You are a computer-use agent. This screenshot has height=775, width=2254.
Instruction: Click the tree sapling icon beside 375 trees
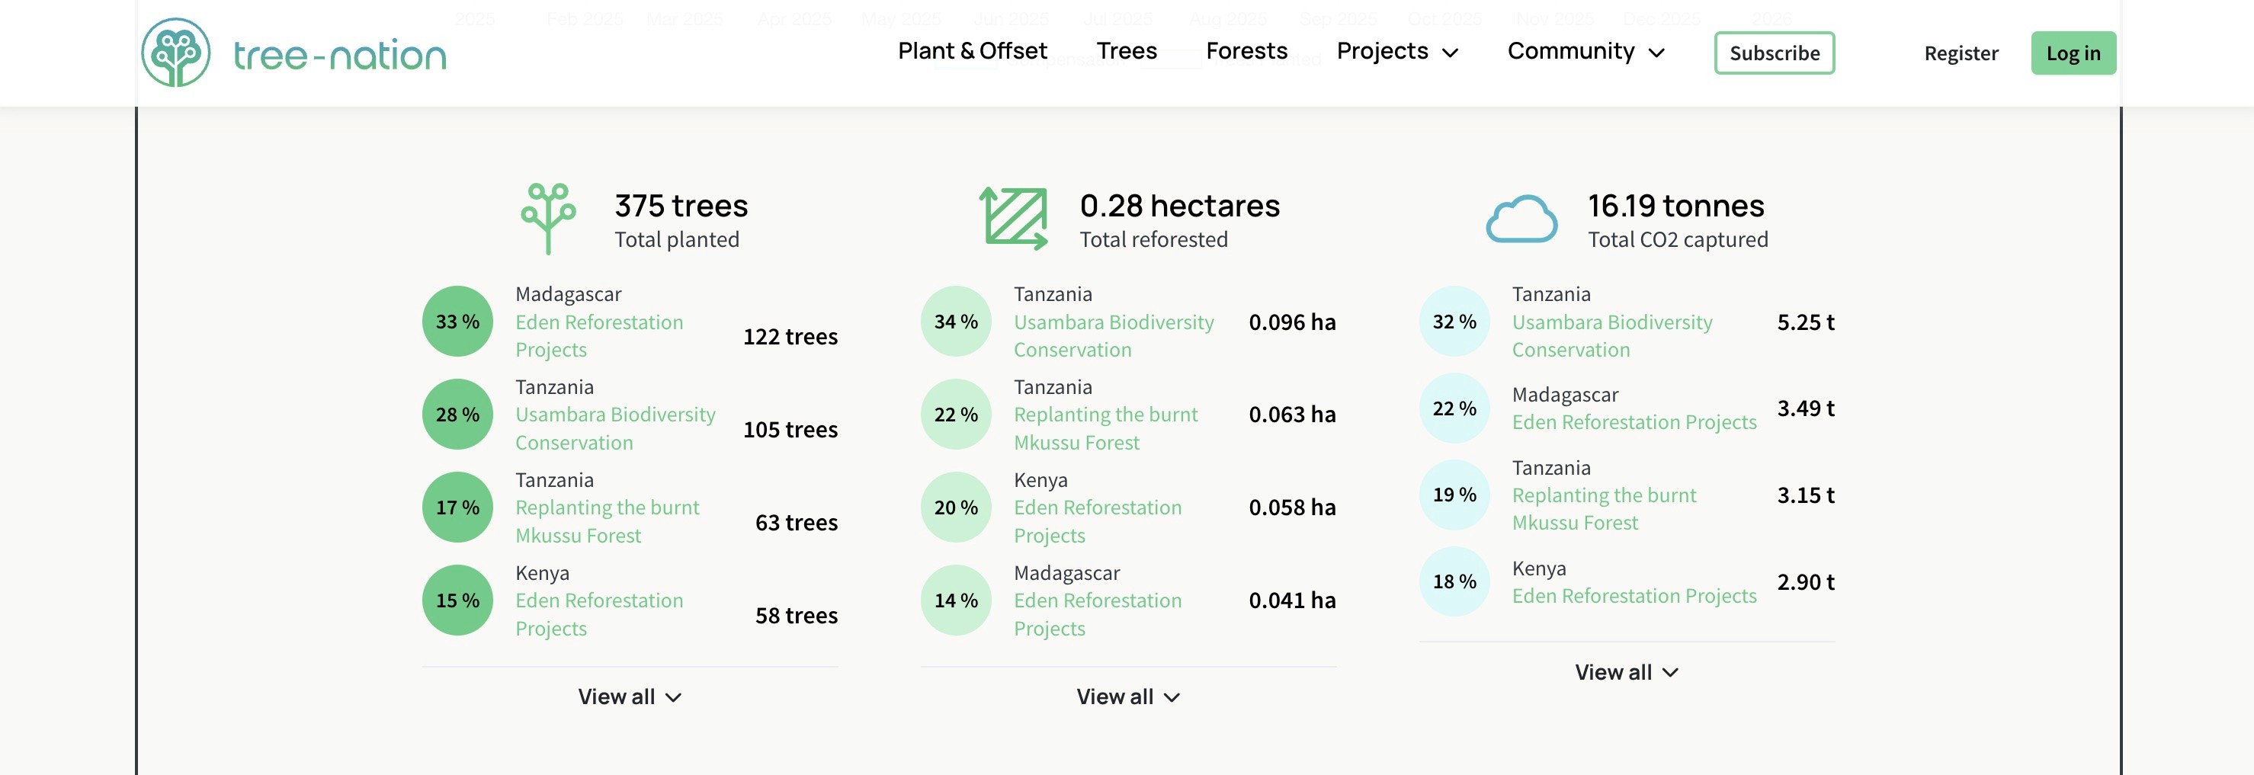coord(549,219)
